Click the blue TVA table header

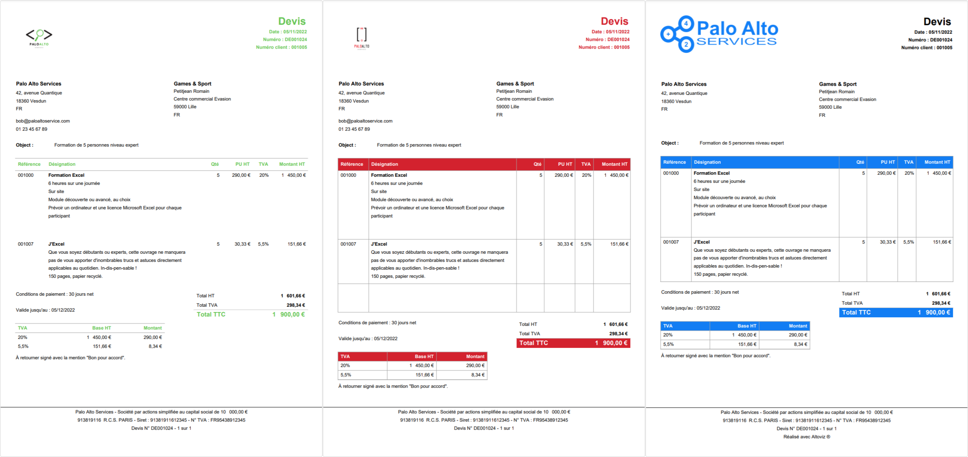668,326
